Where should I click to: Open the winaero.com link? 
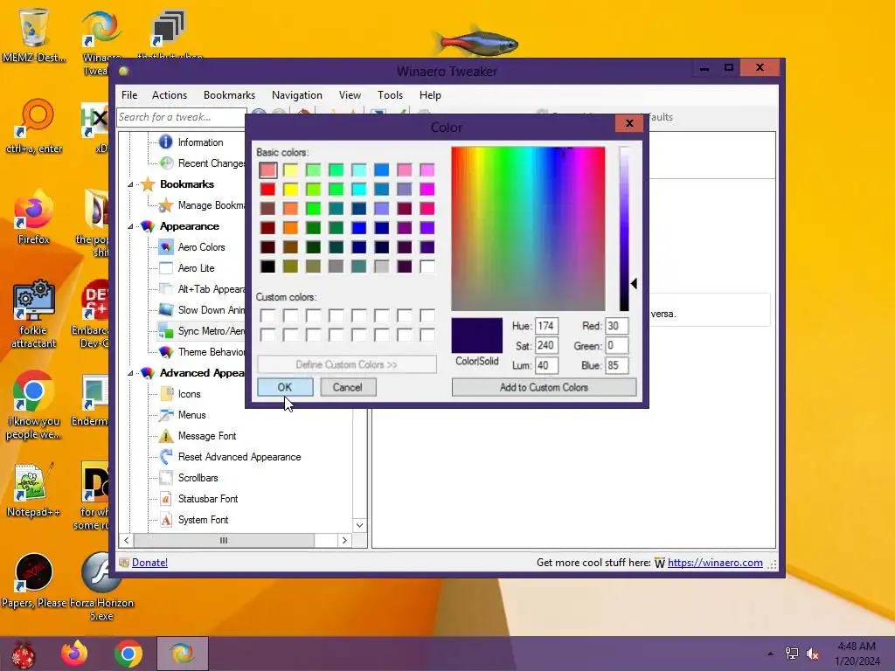(715, 563)
